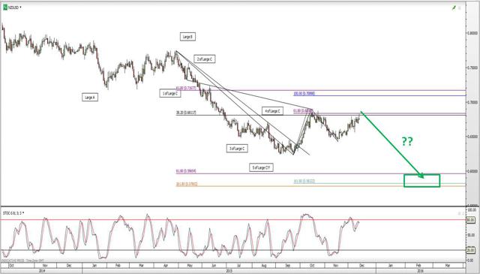Image resolution: width=480 pixels, height=274 pixels.
Task: Select the '1 of Large C' label
Action: pos(170,93)
